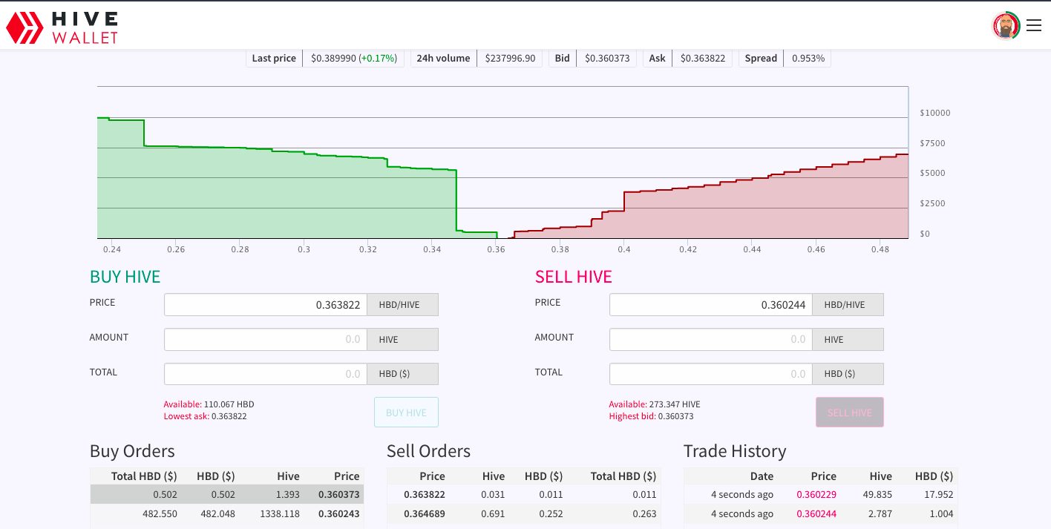Viewport: 1051px width, 529px height.
Task: Open the hamburger menu icon
Action: 1034,26
